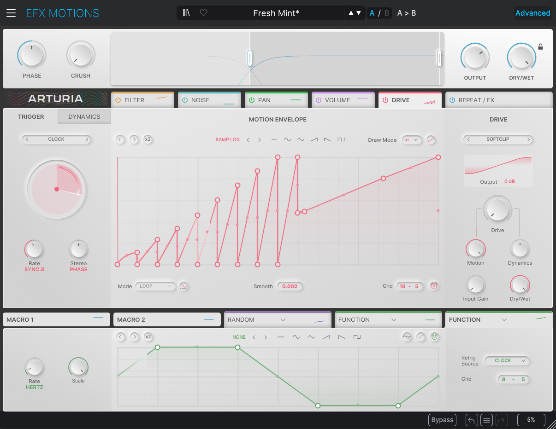Click the x2 button in Motion Envelope
Image resolution: width=556 pixels, height=429 pixels.
tap(148, 139)
